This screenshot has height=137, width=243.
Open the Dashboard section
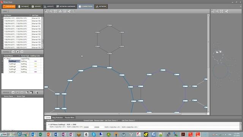point(9,6)
